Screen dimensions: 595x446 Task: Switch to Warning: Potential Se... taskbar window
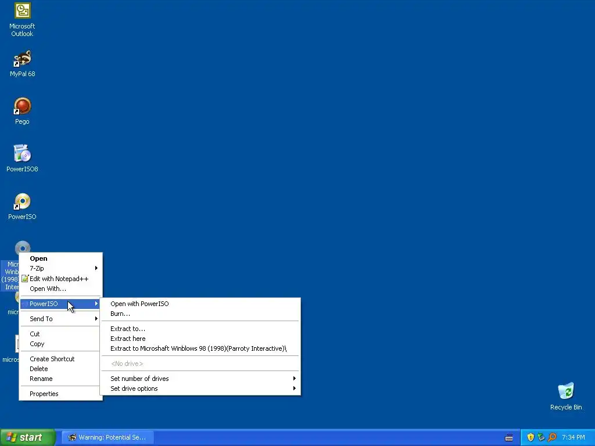click(x=107, y=437)
